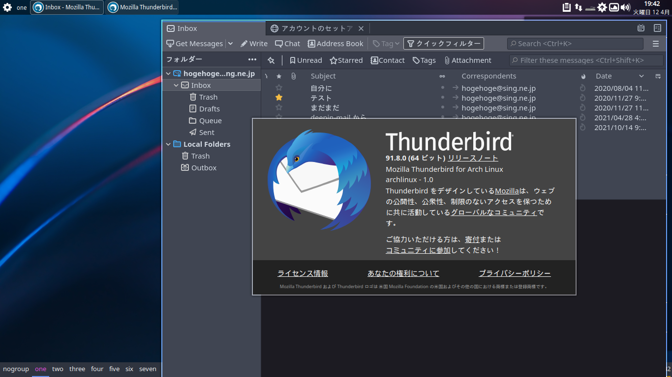Image resolution: width=672 pixels, height=377 pixels.
Task: Open the グローバルなコミュニティ link
Action: point(494,213)
